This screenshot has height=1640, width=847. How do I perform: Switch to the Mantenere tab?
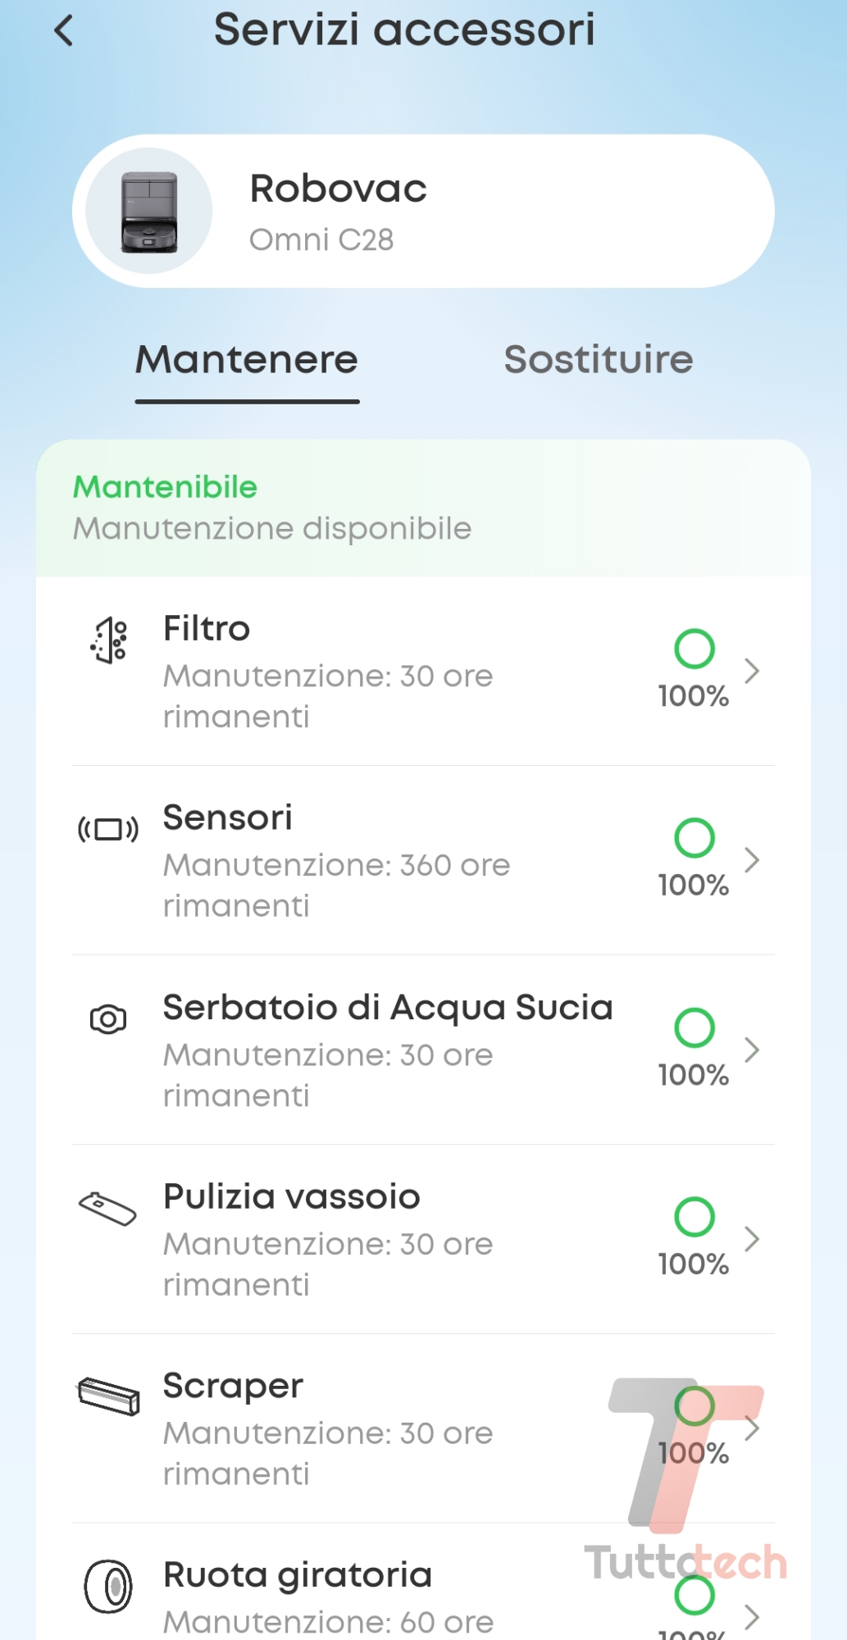[x=247, y=361]
